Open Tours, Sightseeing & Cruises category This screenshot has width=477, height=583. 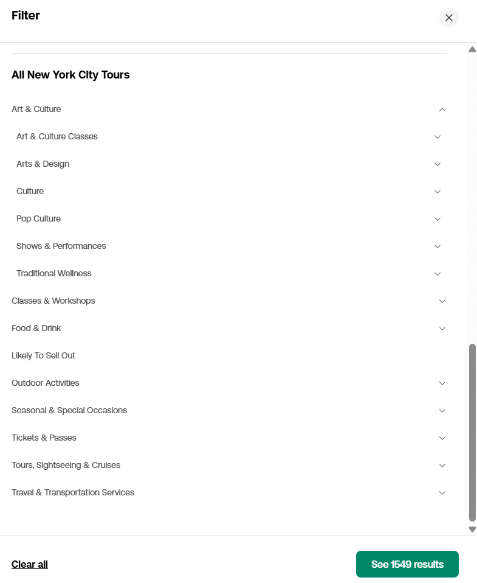coord(229,465)
